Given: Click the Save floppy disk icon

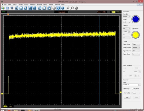Looking at the screenshot, I should click(7, 8).
